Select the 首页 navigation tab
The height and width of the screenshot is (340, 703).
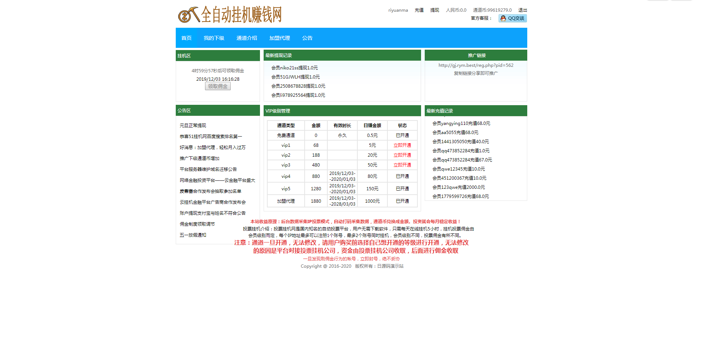click(186, 38)
